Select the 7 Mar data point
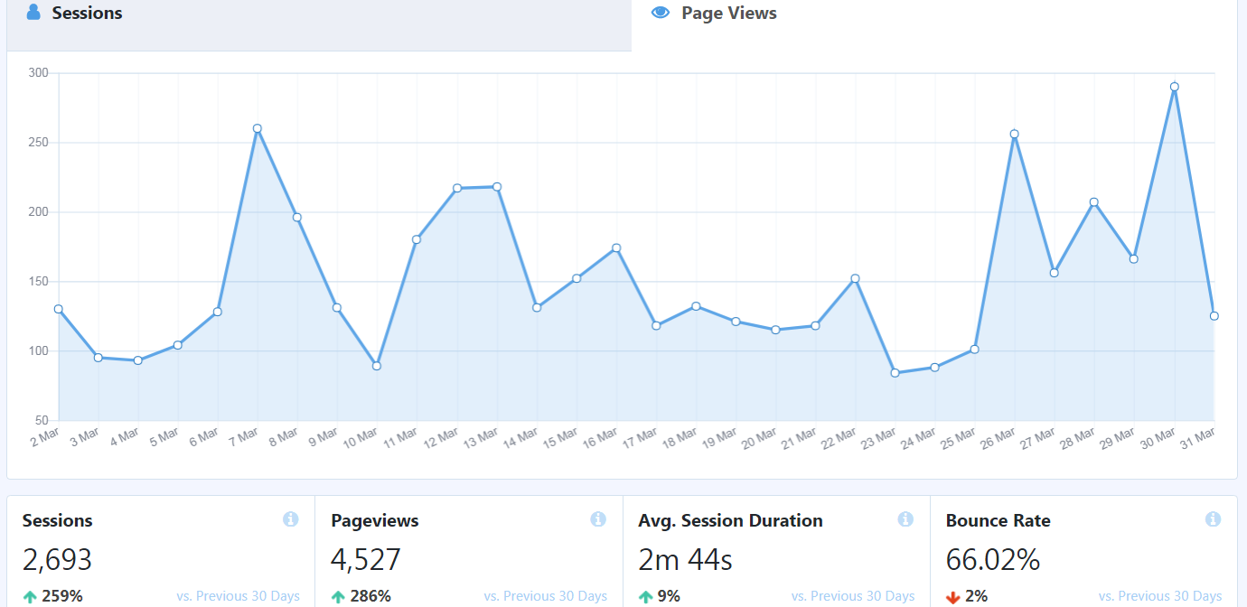The width and height of the screenshot is (1247, 607). pos(258,128)
